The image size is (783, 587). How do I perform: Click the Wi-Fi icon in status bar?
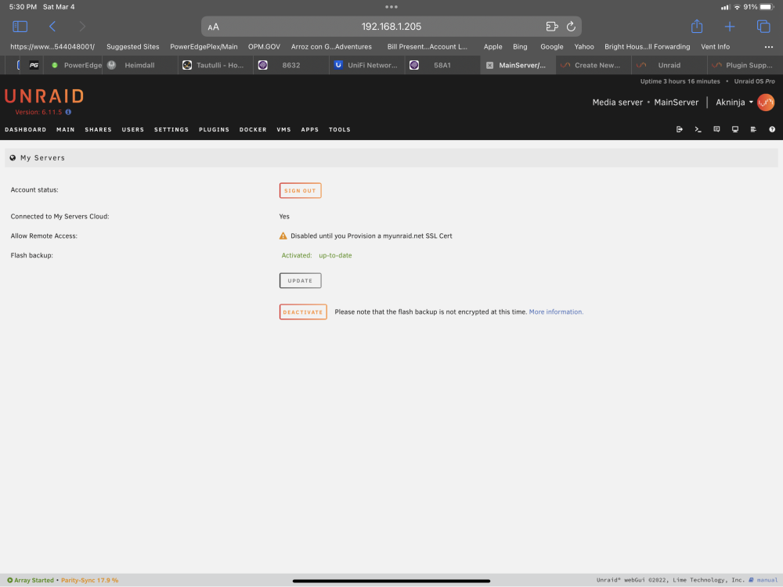(737, 7)
